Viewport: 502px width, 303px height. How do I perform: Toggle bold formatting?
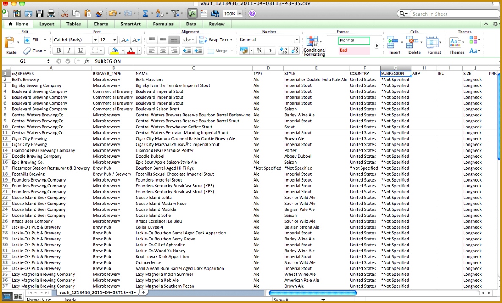tap(58, 50)
